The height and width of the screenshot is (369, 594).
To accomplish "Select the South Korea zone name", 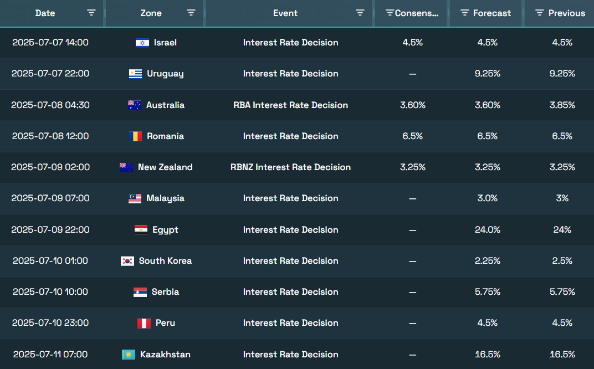I will 165,260.
